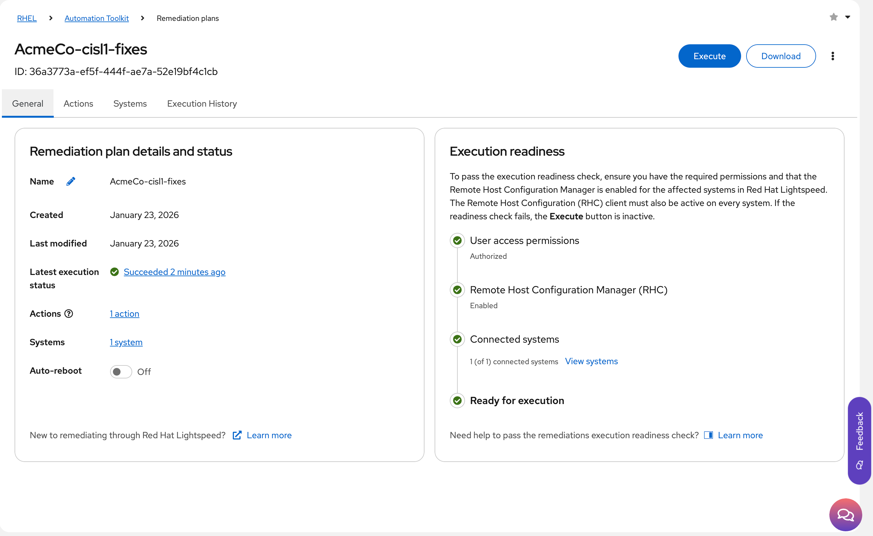Click the side panel icon beside readiness Learn more

[x=708, y=435]
